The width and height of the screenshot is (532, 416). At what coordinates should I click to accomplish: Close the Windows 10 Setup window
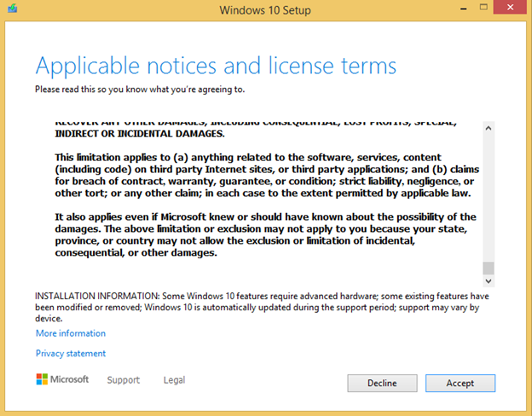pyautogui.click(x=510, y=7)
